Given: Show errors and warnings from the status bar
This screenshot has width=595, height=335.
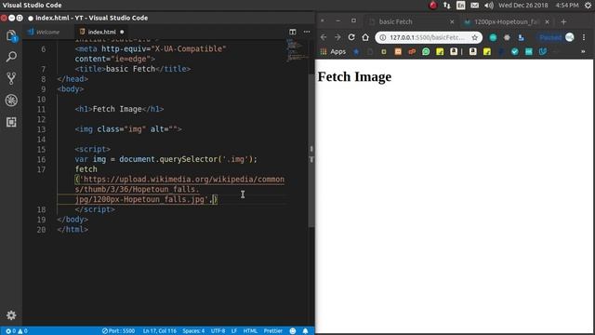Looking at the screenshot, I should pos(17,331).
